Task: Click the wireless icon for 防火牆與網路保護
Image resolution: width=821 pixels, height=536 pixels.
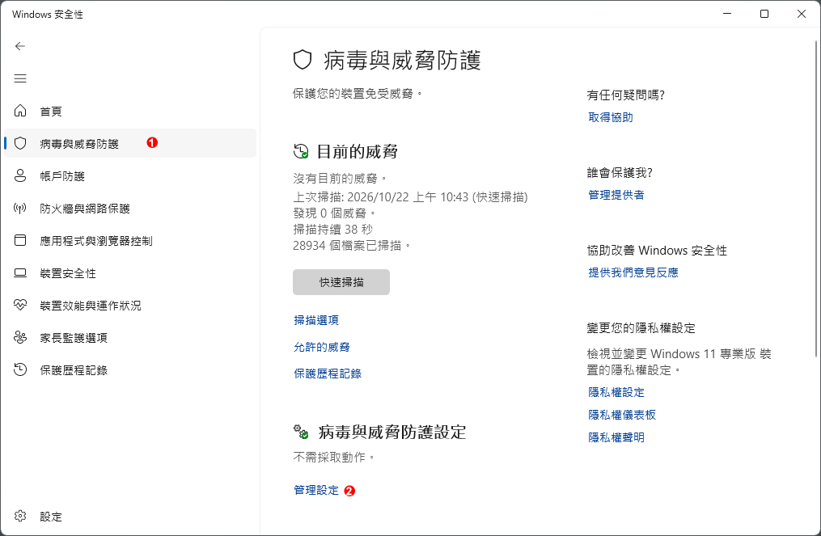Action: coord(20,209)
